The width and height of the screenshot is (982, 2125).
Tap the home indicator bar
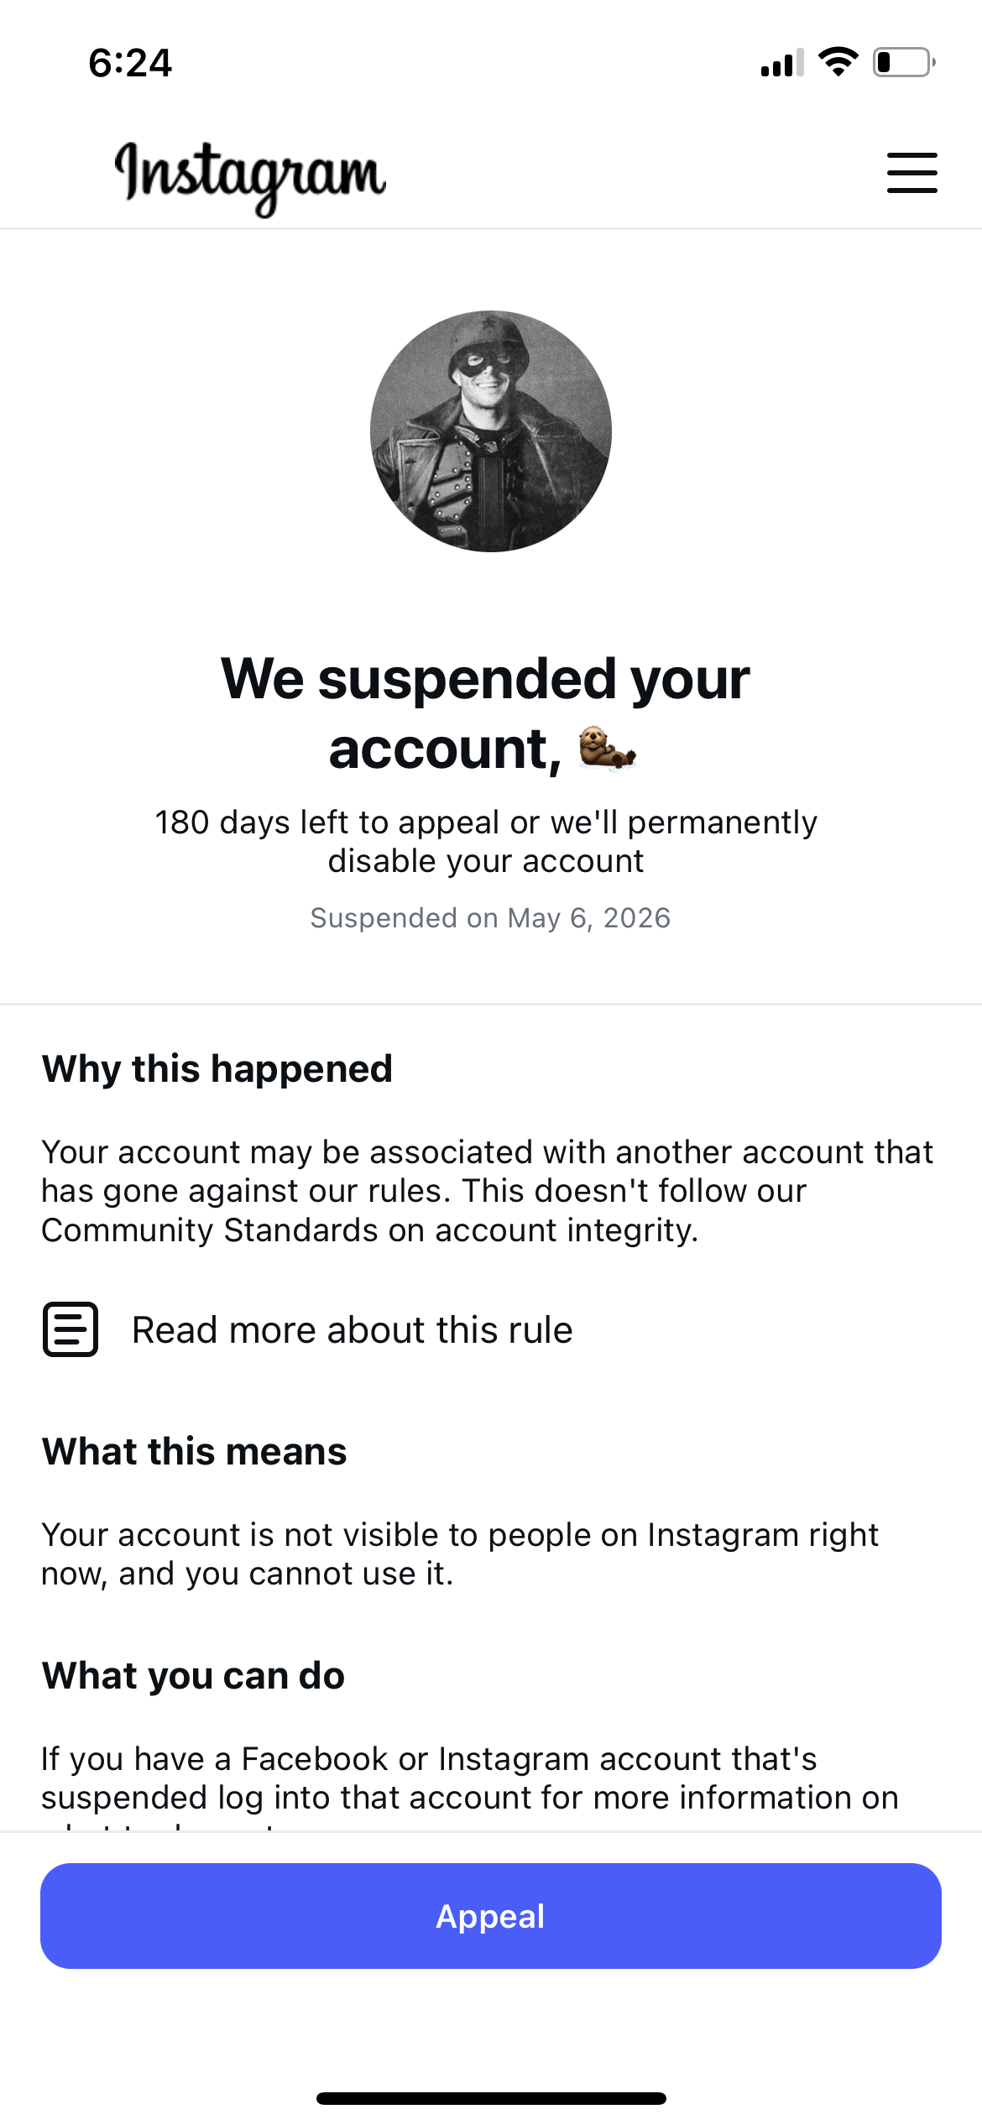[x=491, y=2098]
